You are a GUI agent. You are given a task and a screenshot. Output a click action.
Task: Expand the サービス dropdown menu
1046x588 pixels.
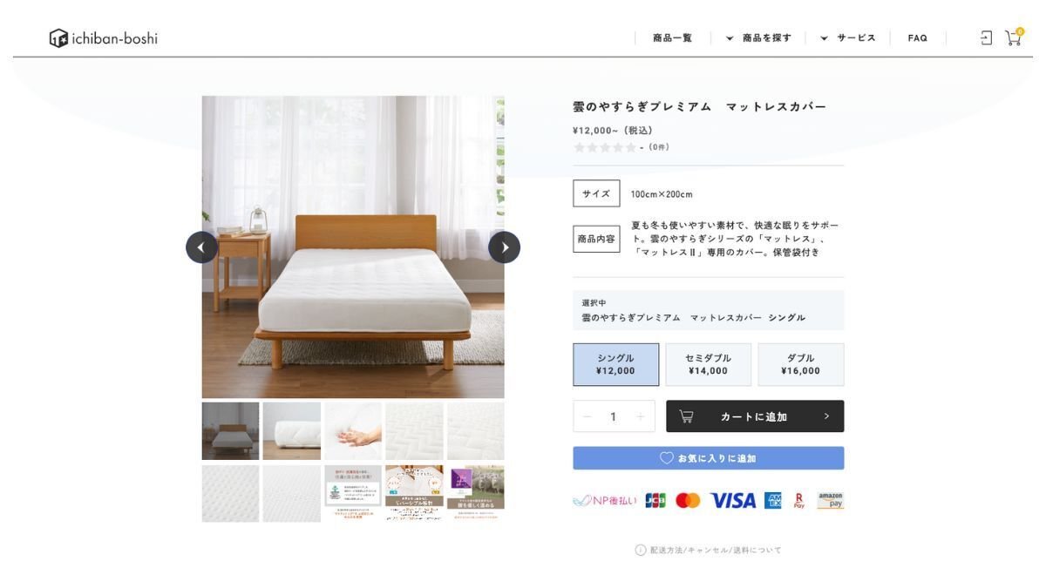[848, 38]
